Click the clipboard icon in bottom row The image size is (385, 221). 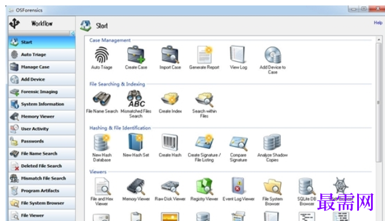pos(136,217)
